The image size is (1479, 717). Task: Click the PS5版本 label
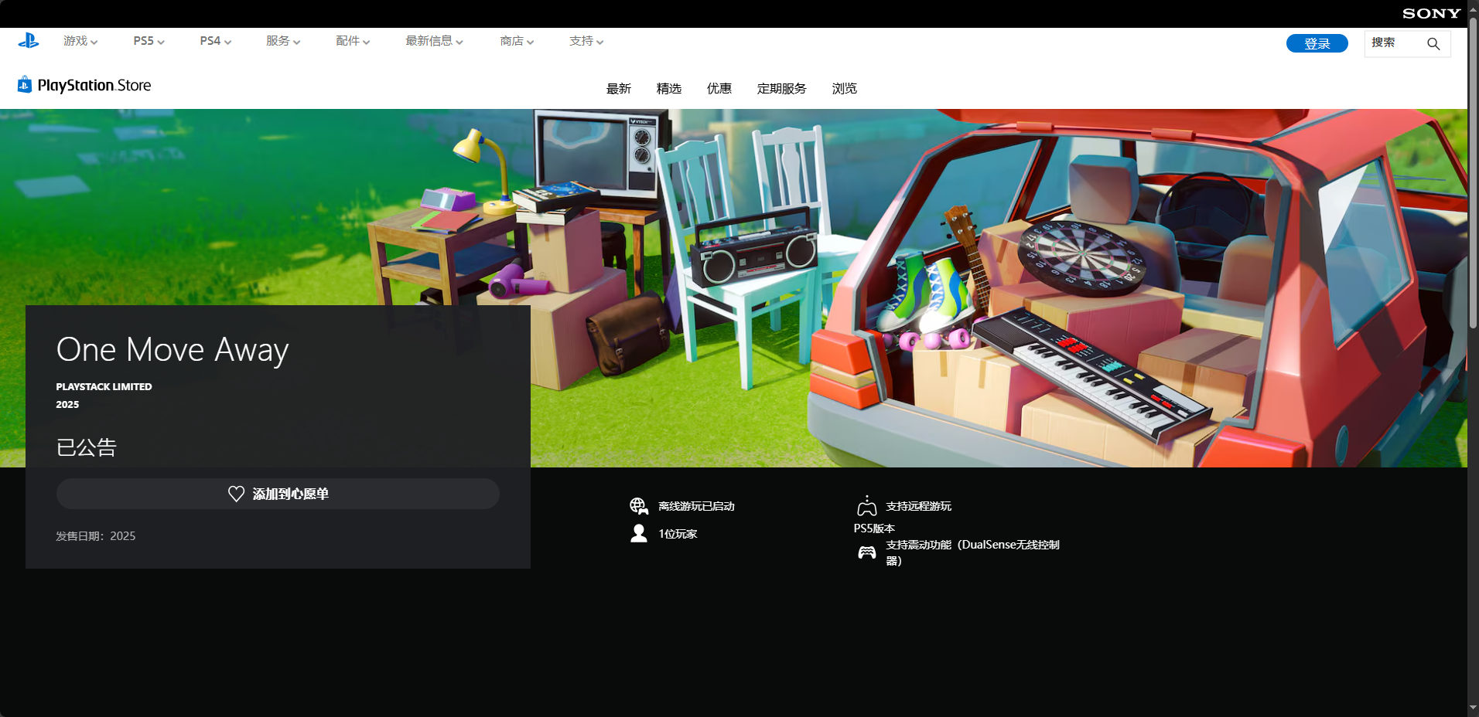(x=874, y=528)
